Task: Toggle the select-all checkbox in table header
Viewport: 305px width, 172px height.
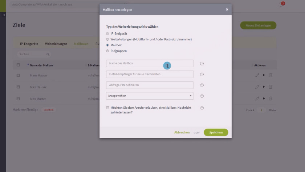Action: 18,65
